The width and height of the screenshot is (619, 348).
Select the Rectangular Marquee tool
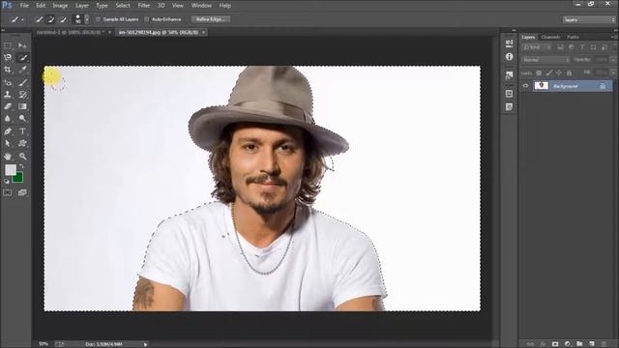pos(8,45)
